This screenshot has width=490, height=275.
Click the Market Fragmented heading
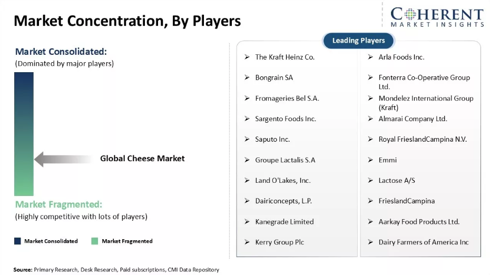[x=59, y=204]
